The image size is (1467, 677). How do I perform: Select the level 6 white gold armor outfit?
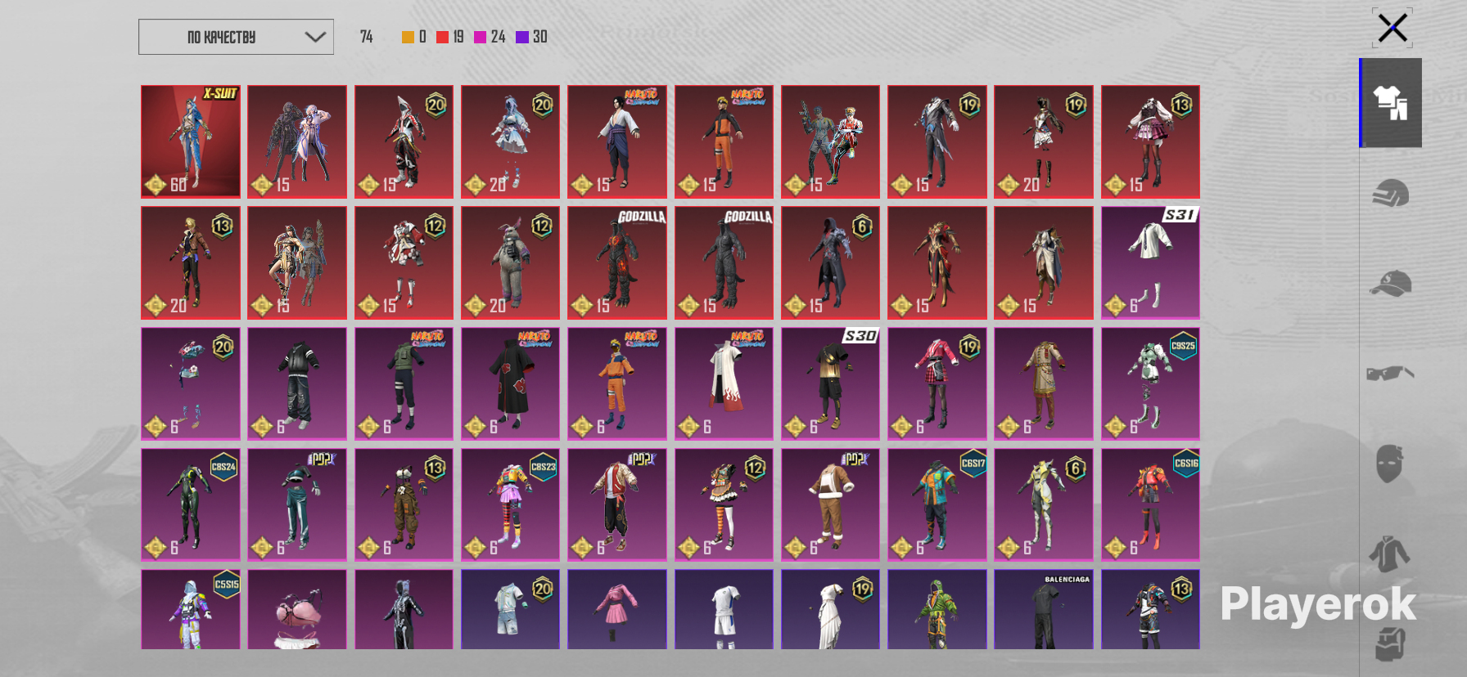click(x=1044, y=504)
